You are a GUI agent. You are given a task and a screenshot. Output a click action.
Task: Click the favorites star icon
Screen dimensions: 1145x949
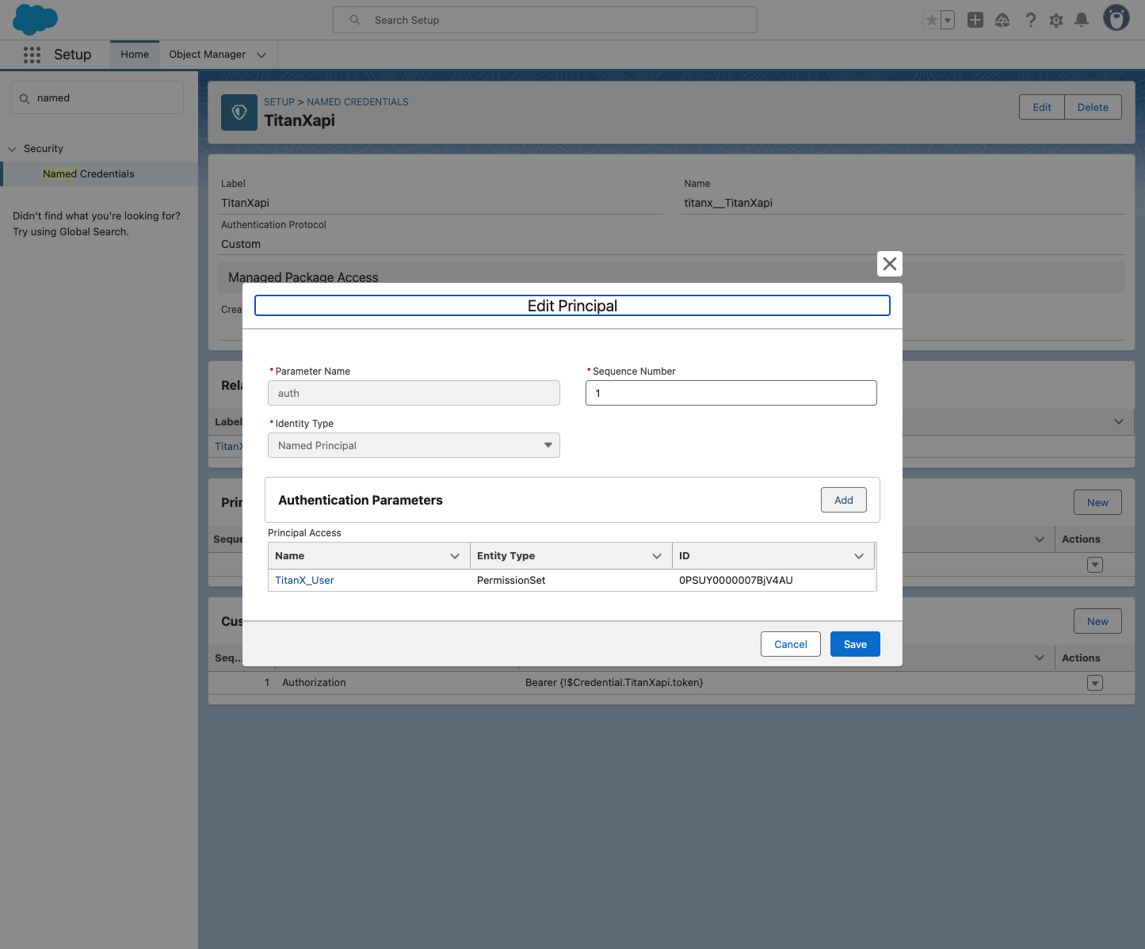932,20
